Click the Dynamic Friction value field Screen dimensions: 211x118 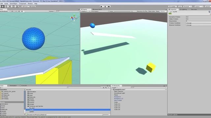pos(198,17)
